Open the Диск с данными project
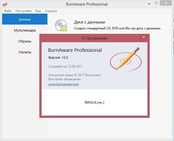Screen dimensions: 174x141 90,22
